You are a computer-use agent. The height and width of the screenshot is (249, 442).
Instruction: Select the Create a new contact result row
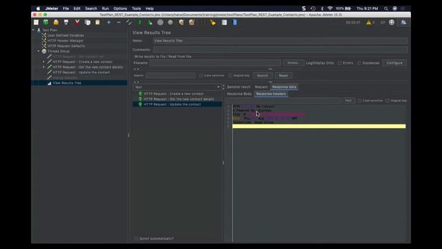click(x=177, y=94)
